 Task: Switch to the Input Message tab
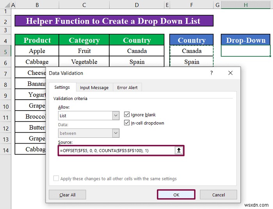click(94, 88)
